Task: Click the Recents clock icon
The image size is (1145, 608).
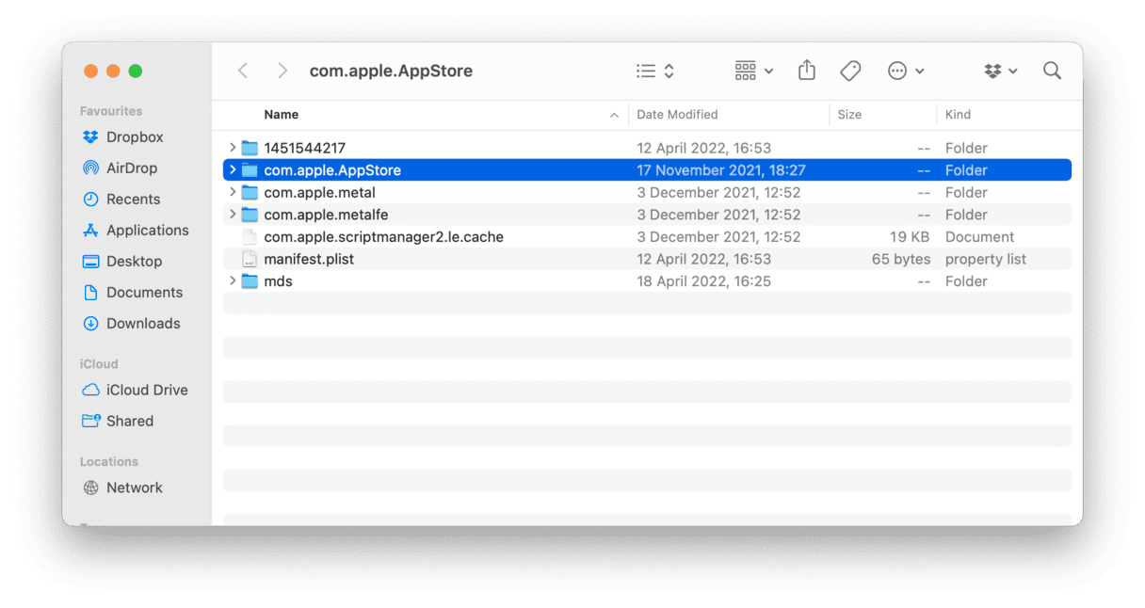Action: (x=90, y=200)
